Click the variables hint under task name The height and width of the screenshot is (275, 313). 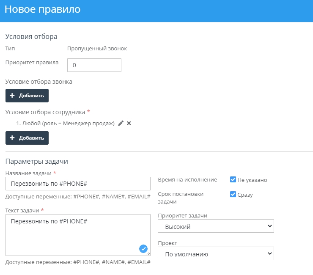coord(78,197)
